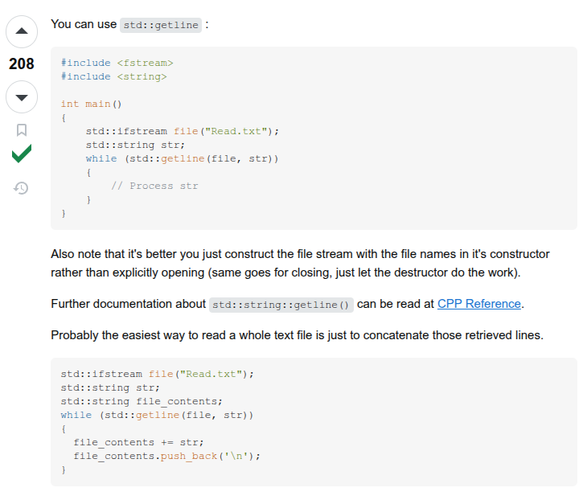
Task: Click the file_contents.push_back('\n'); line
Action: (167, 456)
